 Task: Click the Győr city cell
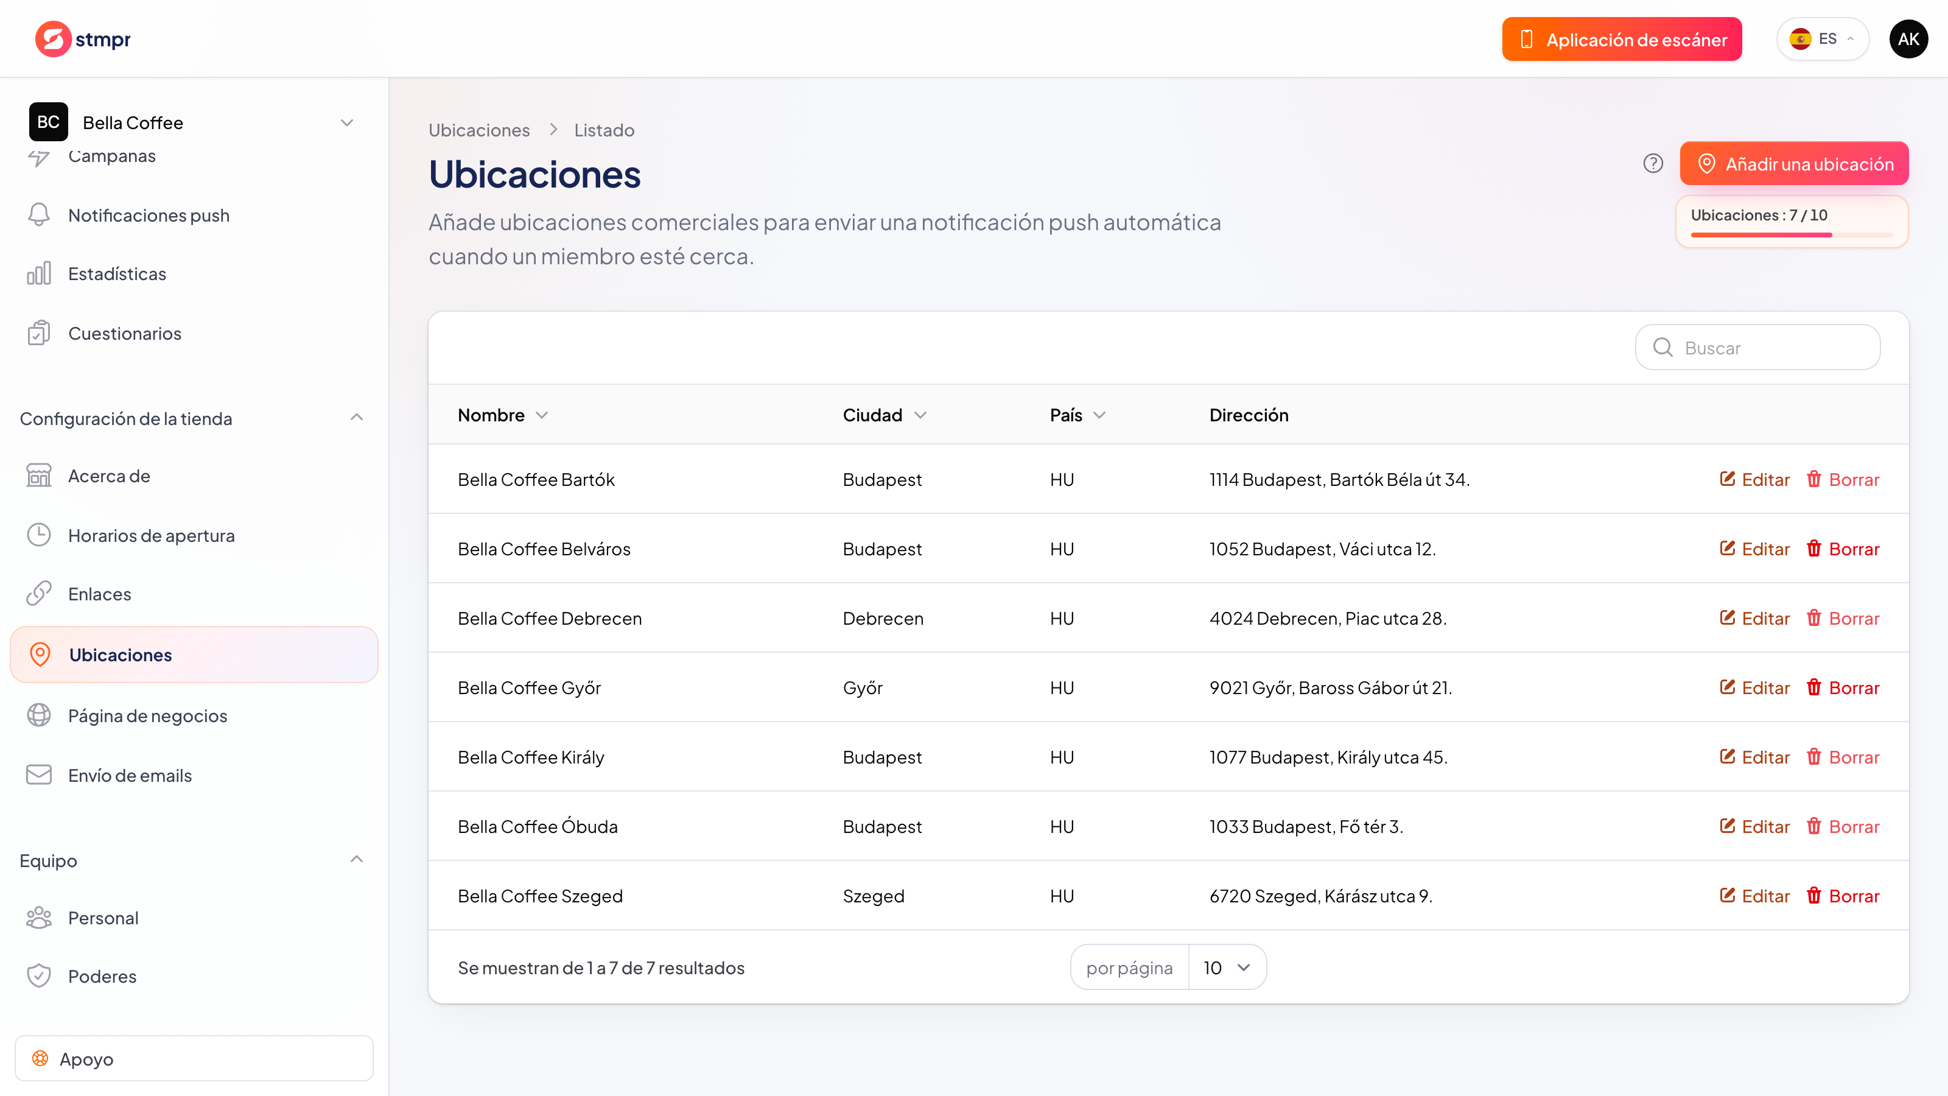862,687
